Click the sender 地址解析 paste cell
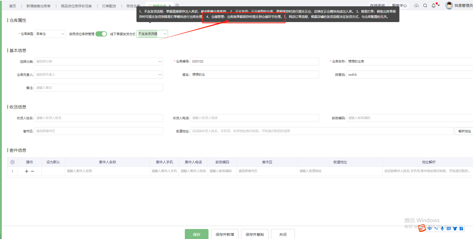 pyautogui.click(x=428, y=171)
